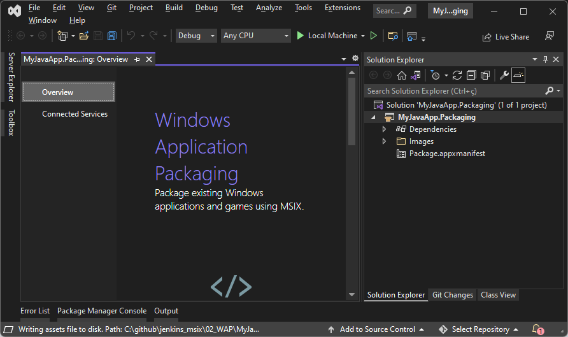The width and height of the screenshot is (568, 337).
Task: Click Select Repository in status bar
Action: (478, 329)
